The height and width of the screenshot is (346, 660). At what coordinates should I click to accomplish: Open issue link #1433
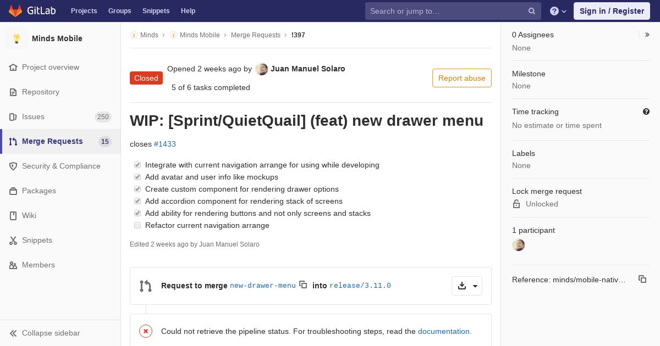coord(165,144)
